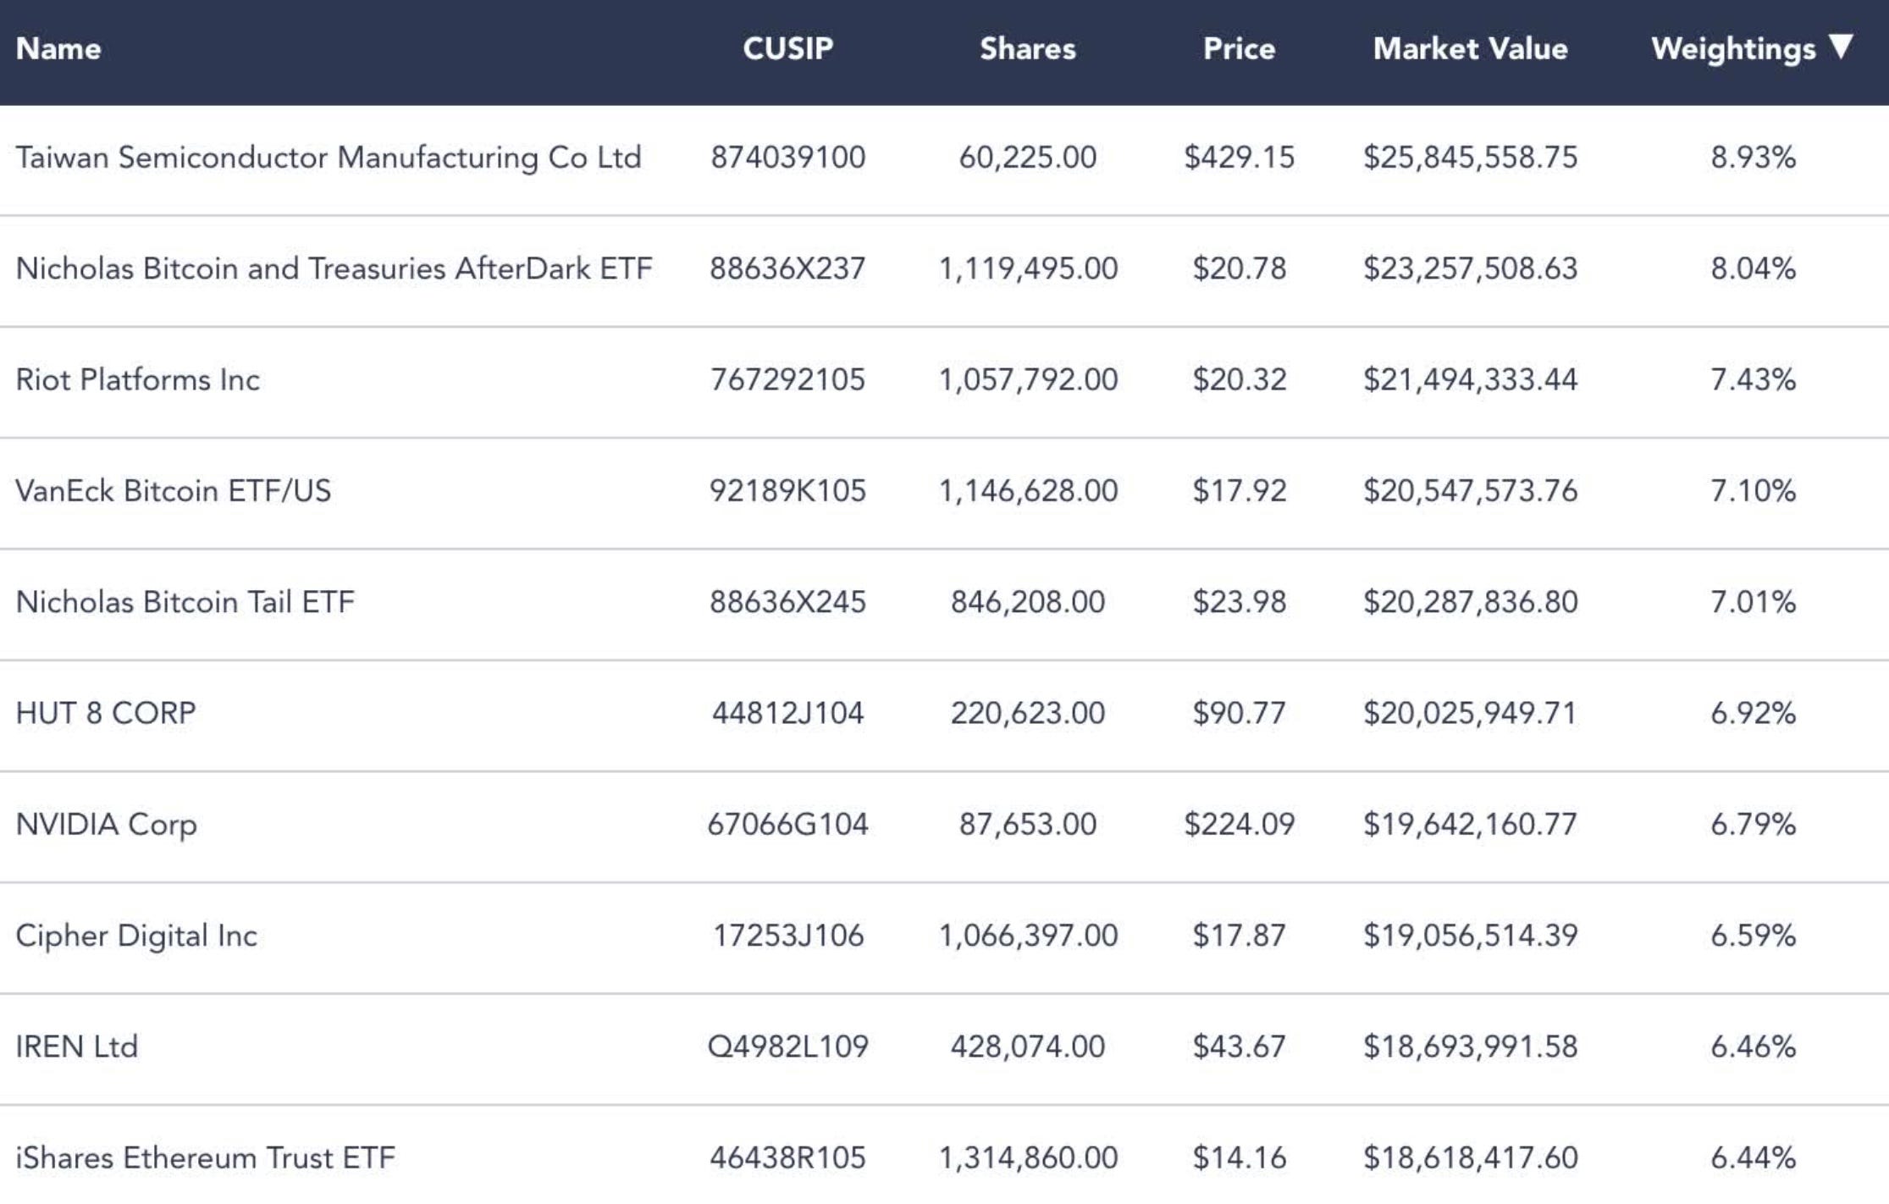This screenshot has height=1204, width=1889.
Task: Select the NVIDIA Corp name
Action: [107, 825]
